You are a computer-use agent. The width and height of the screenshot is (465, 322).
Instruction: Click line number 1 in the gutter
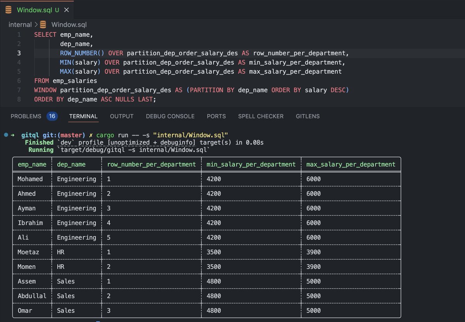coord(19,35)
